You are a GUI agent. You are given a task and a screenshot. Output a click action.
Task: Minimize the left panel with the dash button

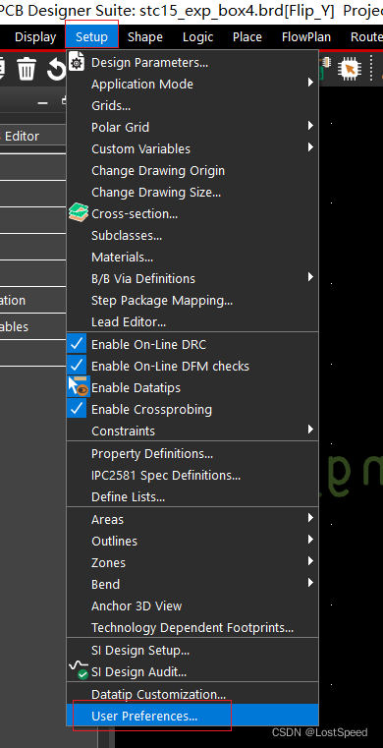point(42,102)
